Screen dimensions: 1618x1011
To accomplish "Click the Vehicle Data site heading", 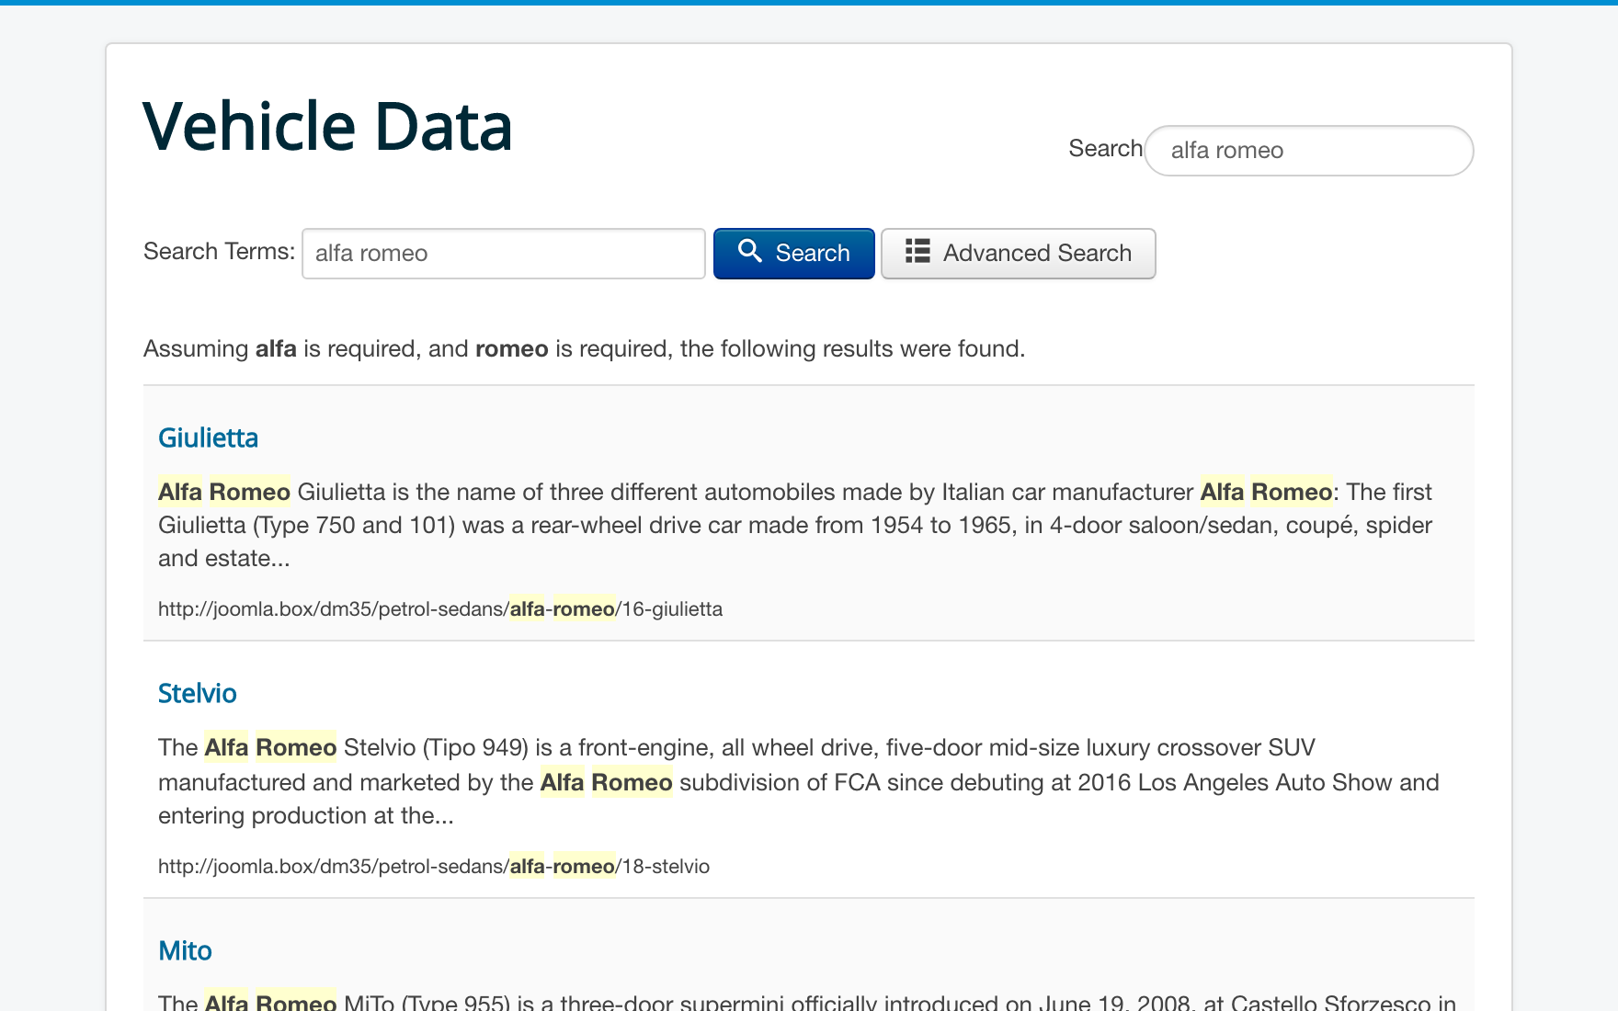I will tap(327, 127).
